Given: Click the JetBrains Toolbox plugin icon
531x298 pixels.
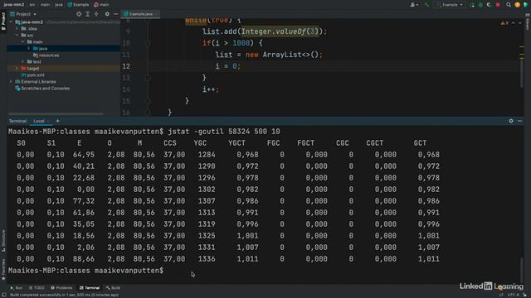Looking at the screenshot, I should (x=525, y=5).
